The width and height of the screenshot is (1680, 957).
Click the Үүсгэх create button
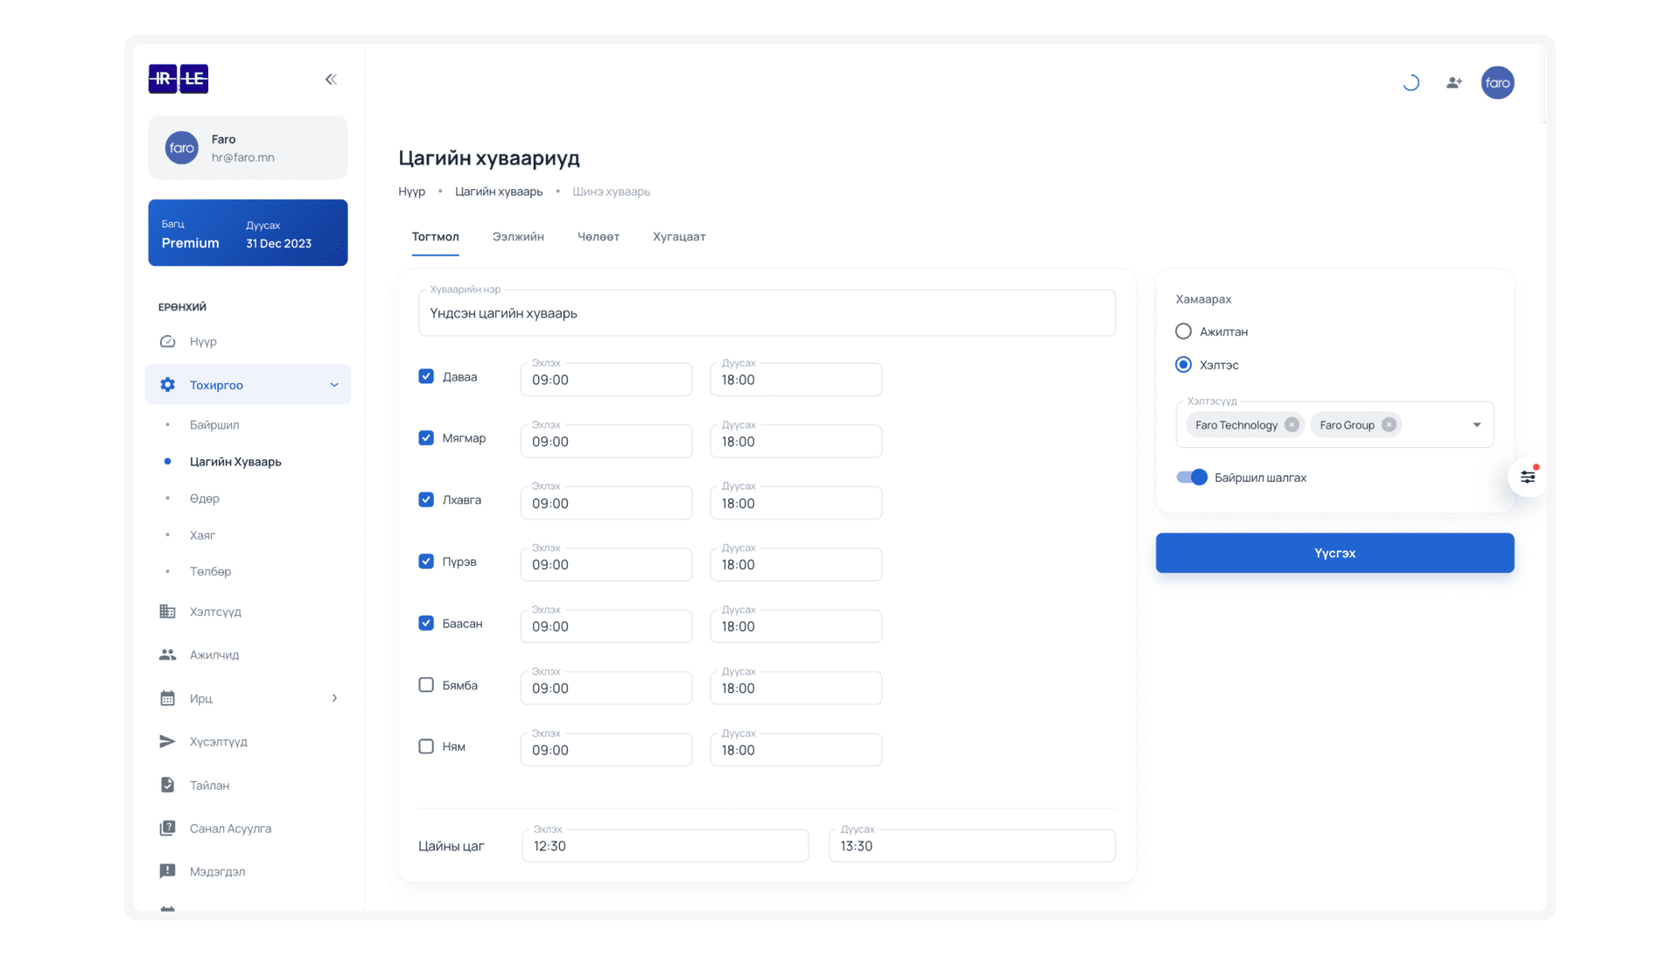pos(1333,552)
